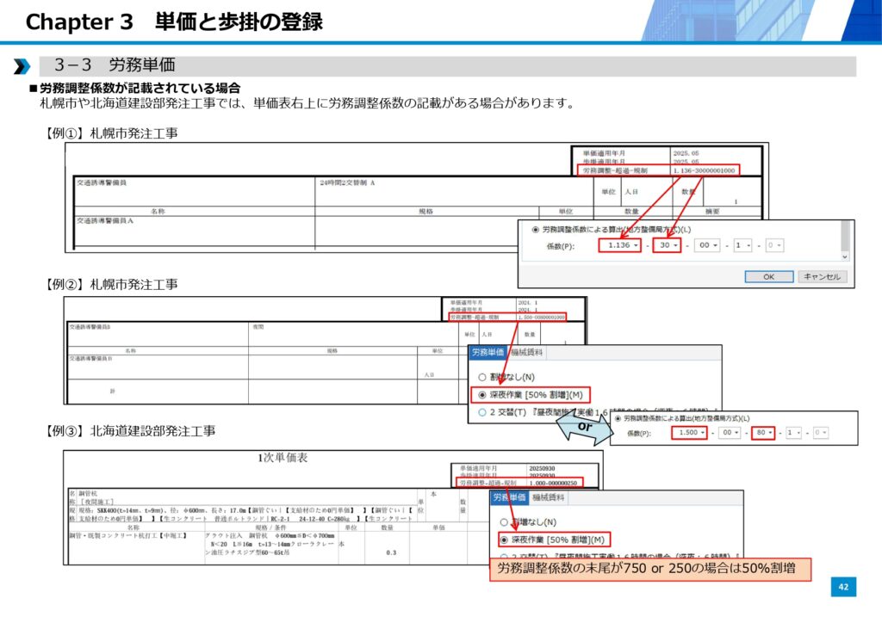The height and width of the screenshot is (623, 882).
Task: Select the 2交替(T) radio in 例② dialog
Action: point(482,413)
